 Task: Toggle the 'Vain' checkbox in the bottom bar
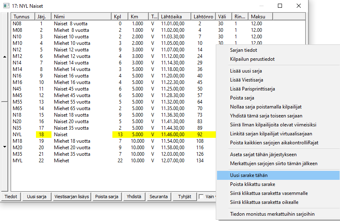pyautogui.click(x=201, y=197)
